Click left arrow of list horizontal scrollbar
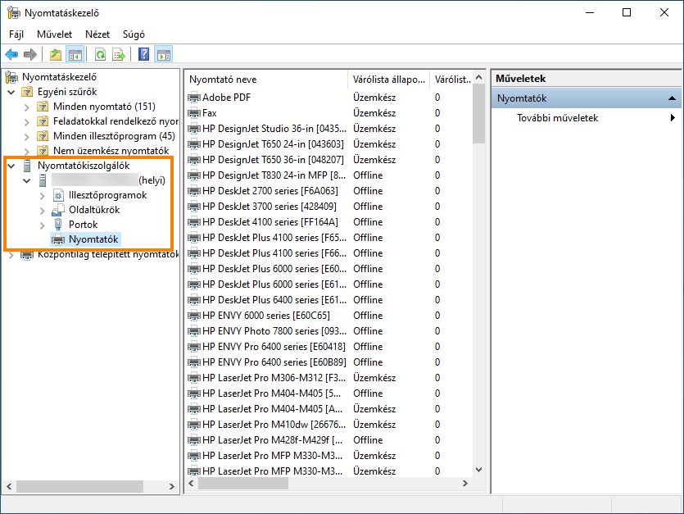 pyautogui.click(x=191, y=483)
